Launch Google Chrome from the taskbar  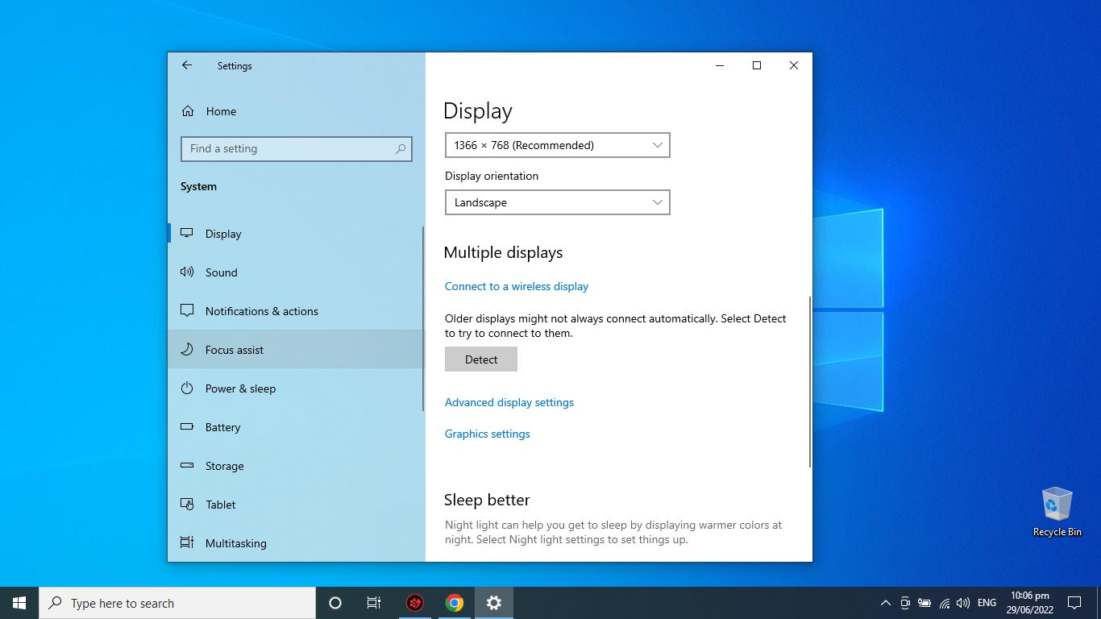455,603
